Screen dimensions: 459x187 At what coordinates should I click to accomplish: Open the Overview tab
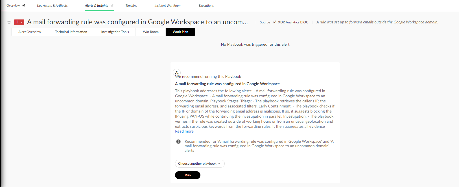click(x=13, y=6)
